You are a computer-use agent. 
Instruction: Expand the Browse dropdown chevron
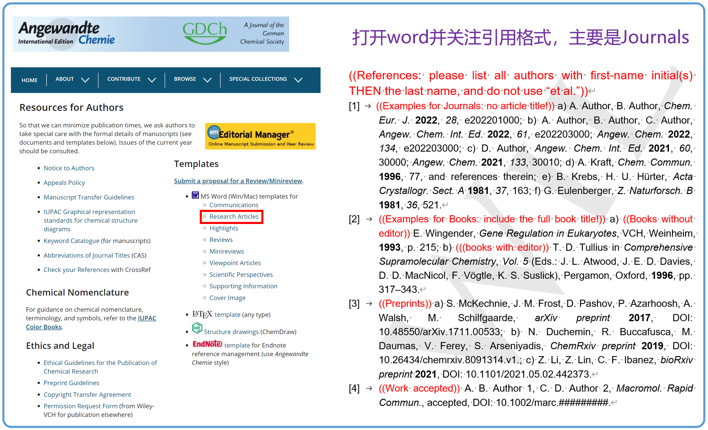pos(207,80)
